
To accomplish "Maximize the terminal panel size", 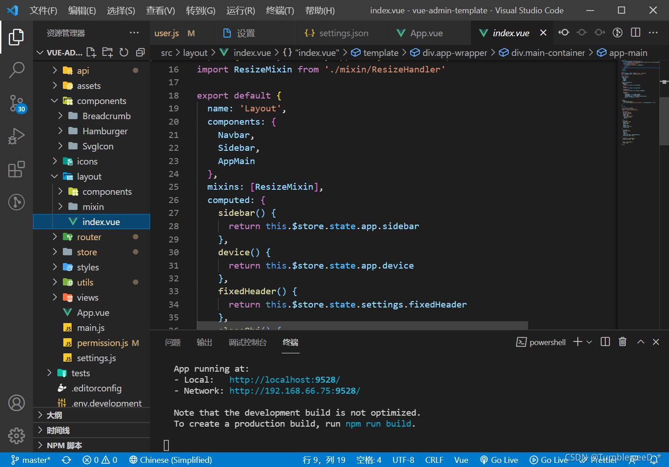I will 641,342.
